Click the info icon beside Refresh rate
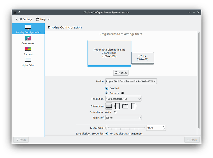 click(115, 112)
